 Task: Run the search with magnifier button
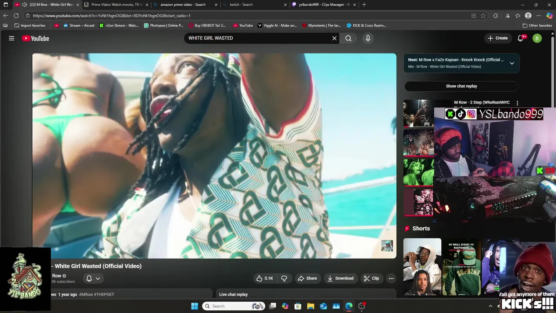click(x=348, y=38)
